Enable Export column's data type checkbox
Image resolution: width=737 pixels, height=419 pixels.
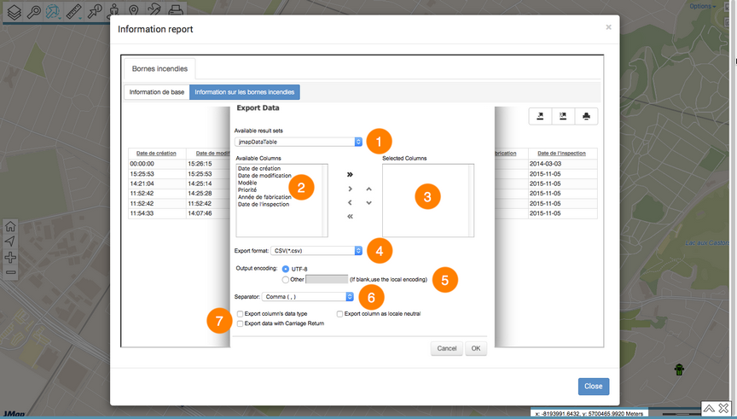click(241, 314)
